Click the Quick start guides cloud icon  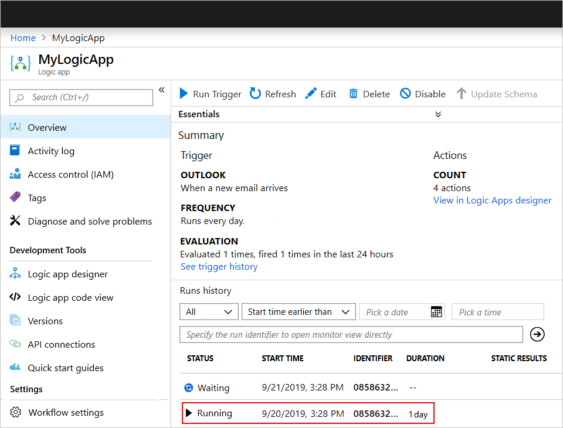pos(15,367)
